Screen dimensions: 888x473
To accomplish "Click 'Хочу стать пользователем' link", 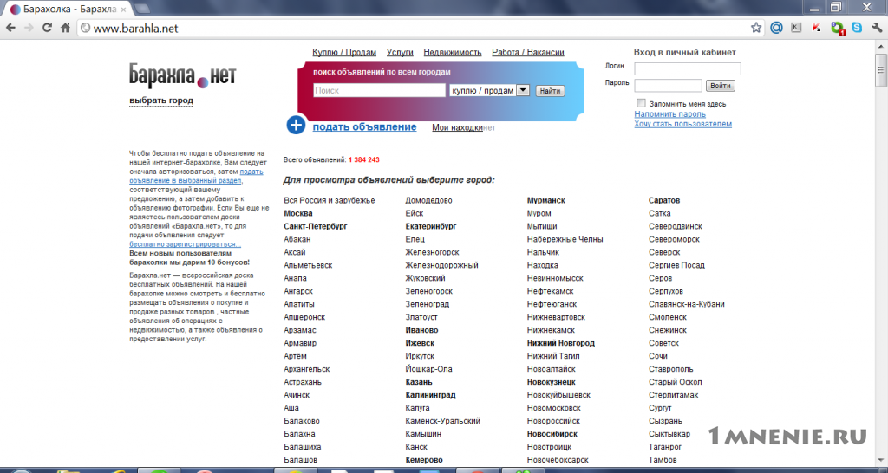I will click(x=683, y=123).
